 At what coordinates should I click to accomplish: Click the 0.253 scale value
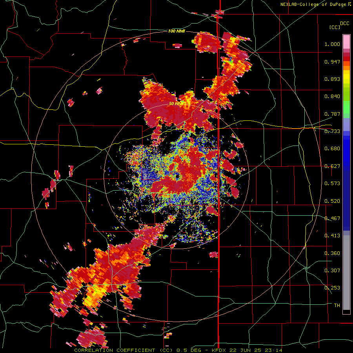332,288
